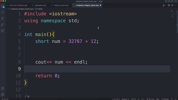This screenshot has height=100, width=178.
Task: Select encoding via UTF-8 status item
Action: pyautogui.click(x=133, y=99)
